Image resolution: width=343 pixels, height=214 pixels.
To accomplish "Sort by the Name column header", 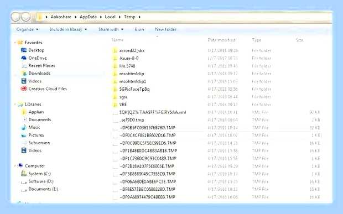I will (x=117, y=40).
